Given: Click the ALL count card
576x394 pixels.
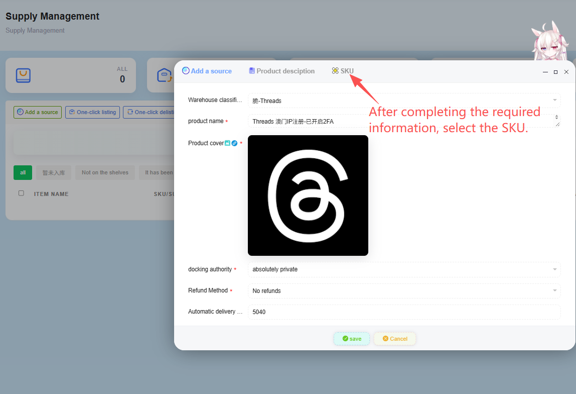Looking at the screenshot, I should pyautogui.click(x=71, y=75).
